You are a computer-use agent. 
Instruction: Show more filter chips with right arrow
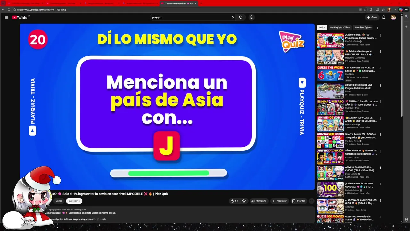click(377, 28)
